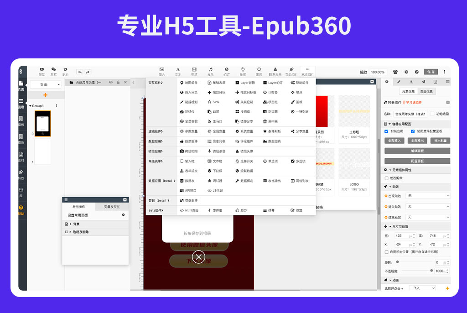The image size is (467, 313).
Task: Click the 全部移入 button
Action: coord(394,141)
